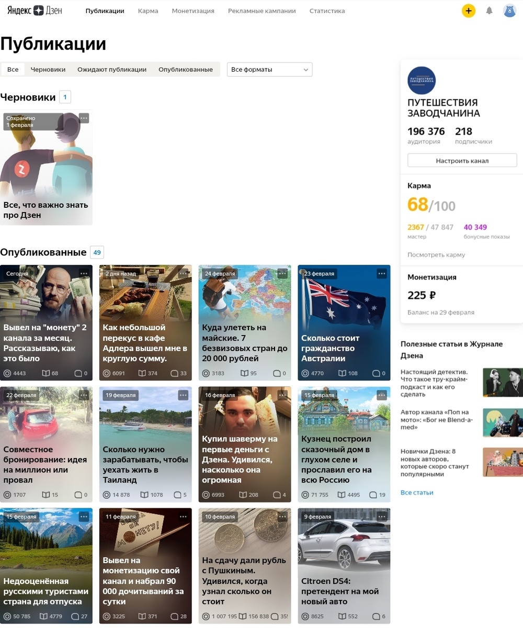
Task: Filter by 'Ожидают публикации'
Action: pos(112,70)
